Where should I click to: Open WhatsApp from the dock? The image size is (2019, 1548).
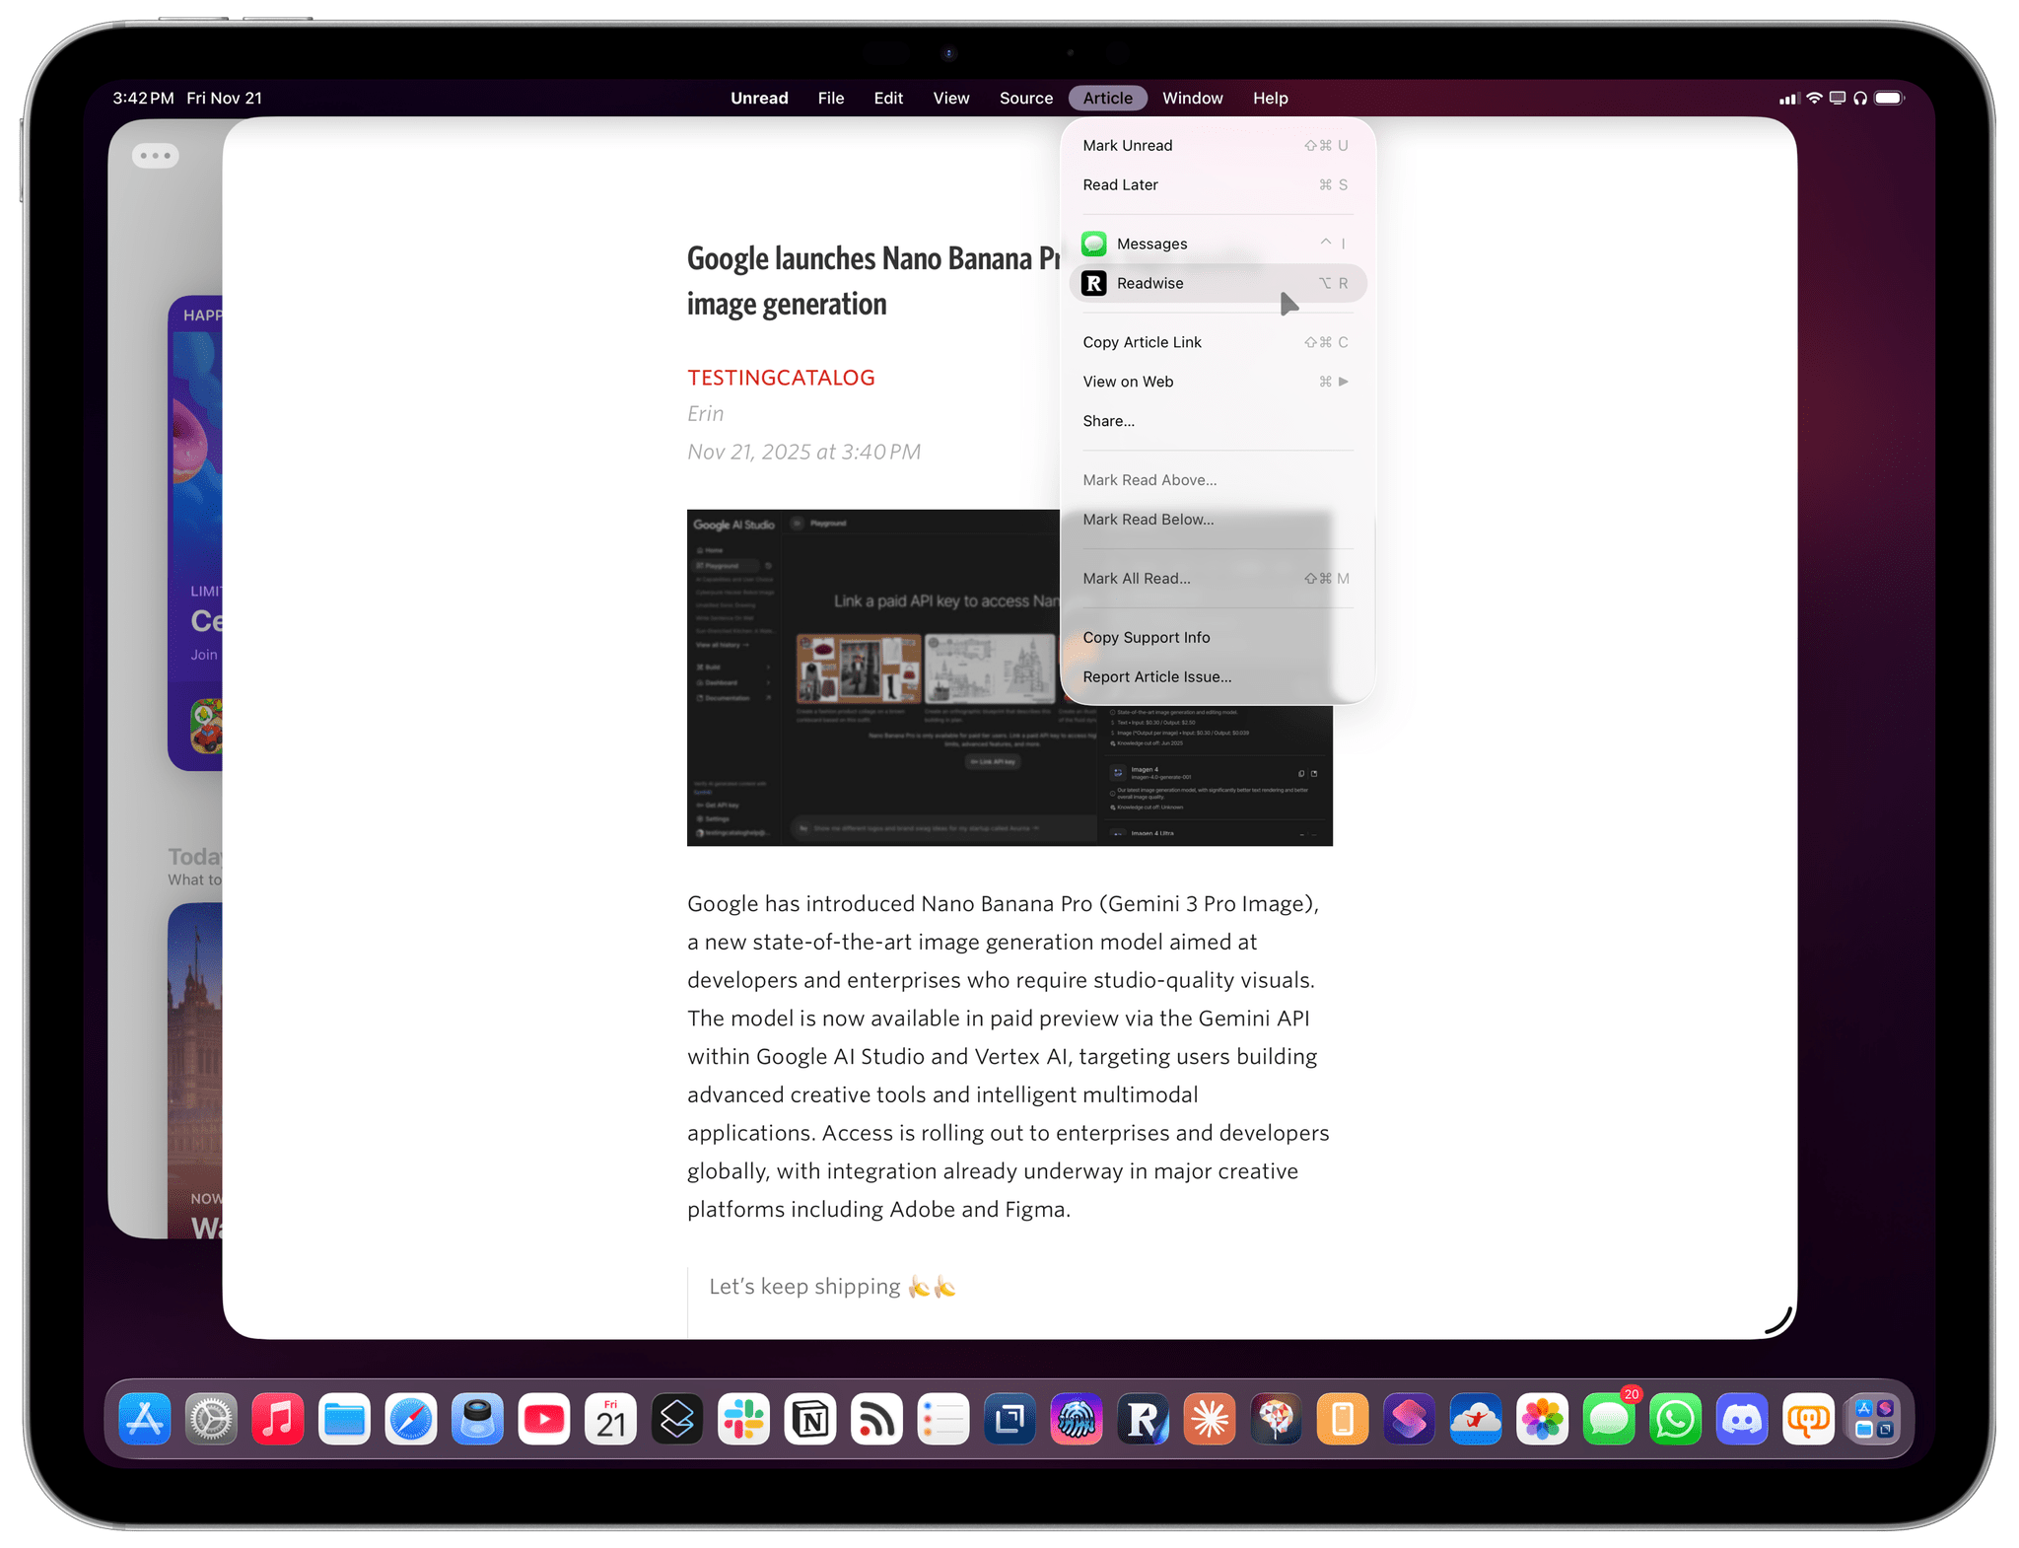click(1675, 1421)
